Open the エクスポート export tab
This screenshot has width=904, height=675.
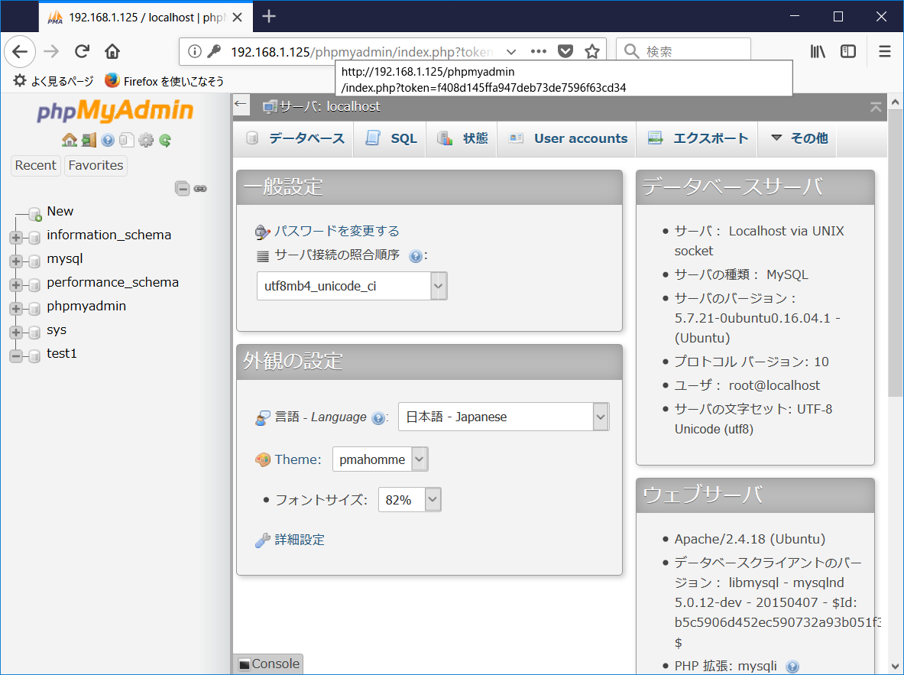(698, 138)
